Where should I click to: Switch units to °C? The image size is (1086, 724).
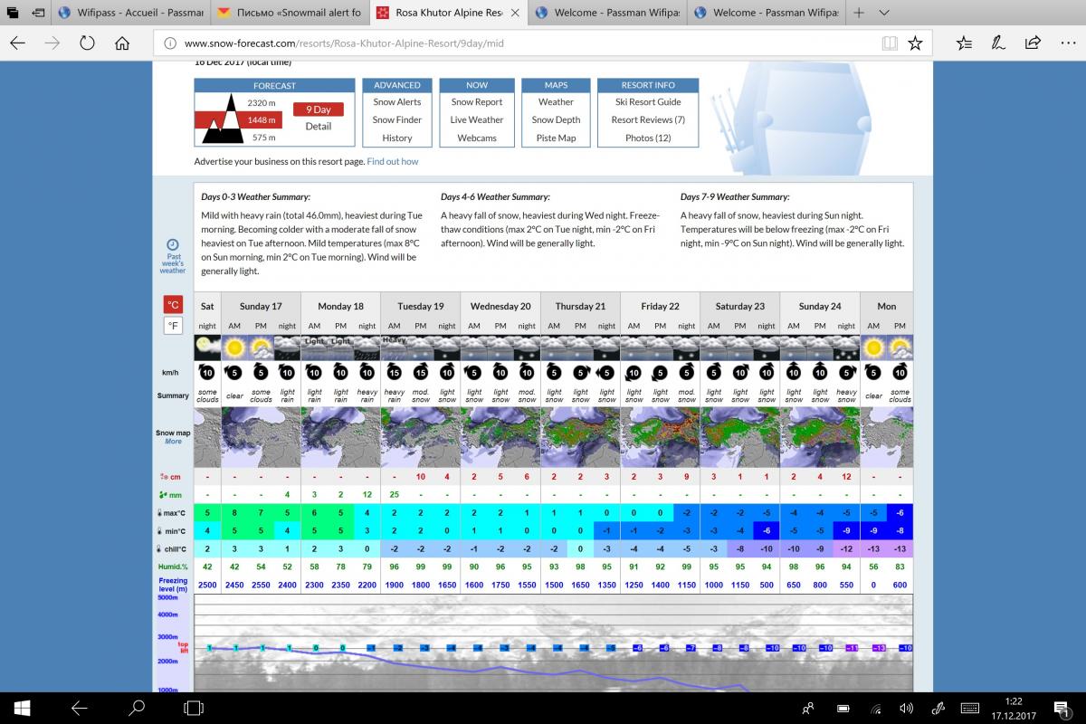pos(172,304)
